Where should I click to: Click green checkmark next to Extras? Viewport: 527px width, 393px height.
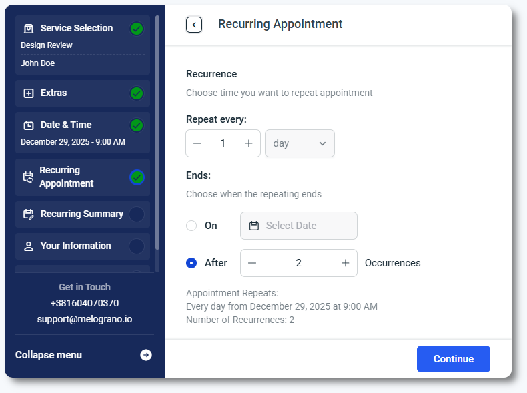coord(137,93)
